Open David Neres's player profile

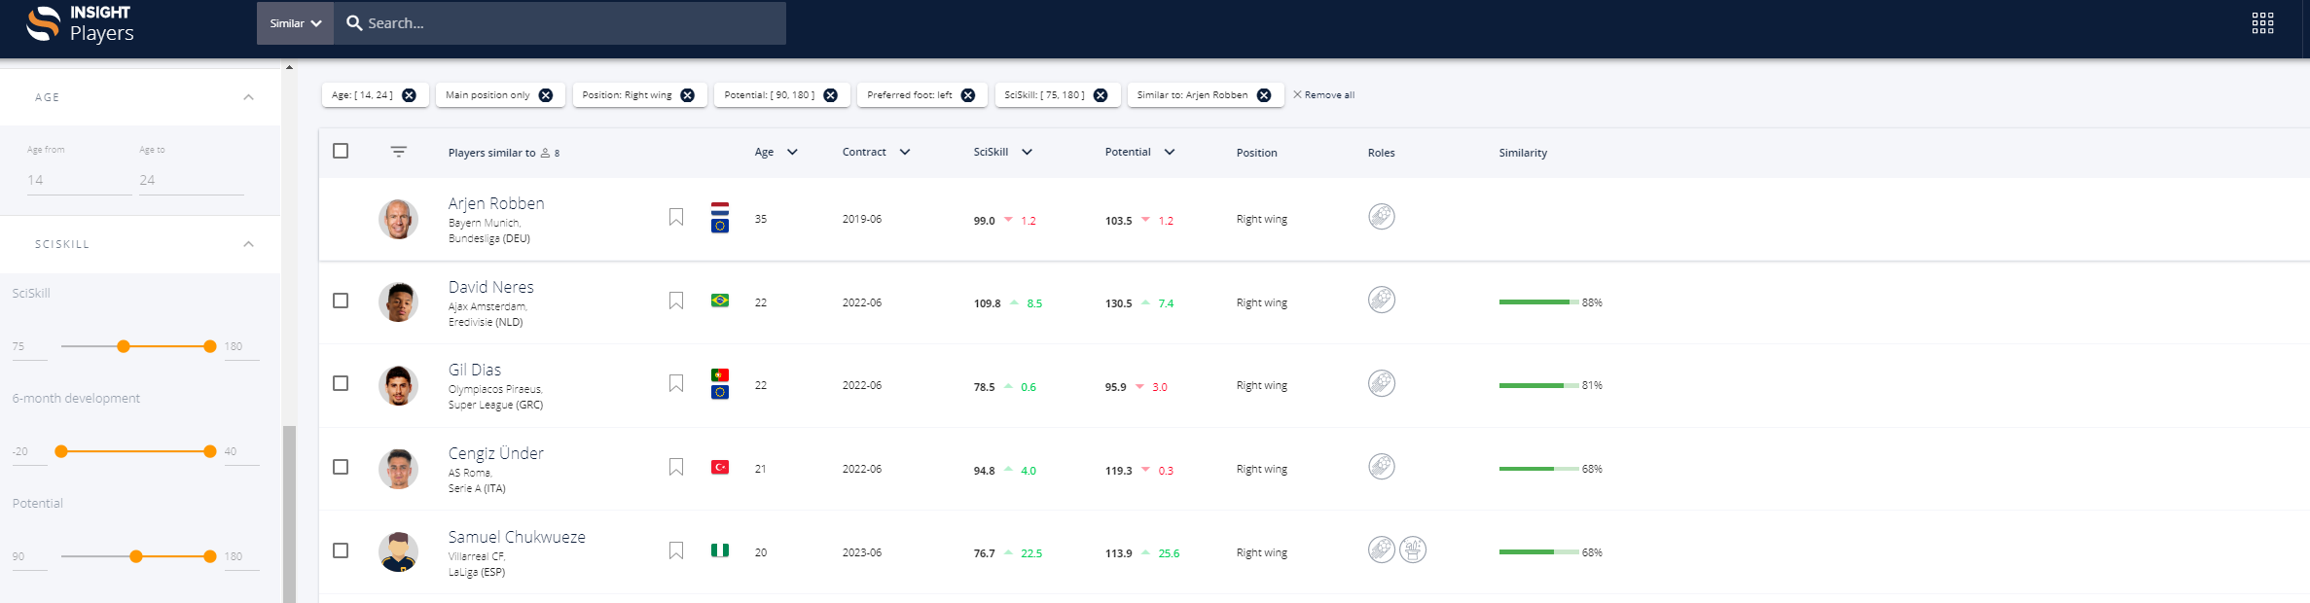pyautogui.click(x=491, y=287)
